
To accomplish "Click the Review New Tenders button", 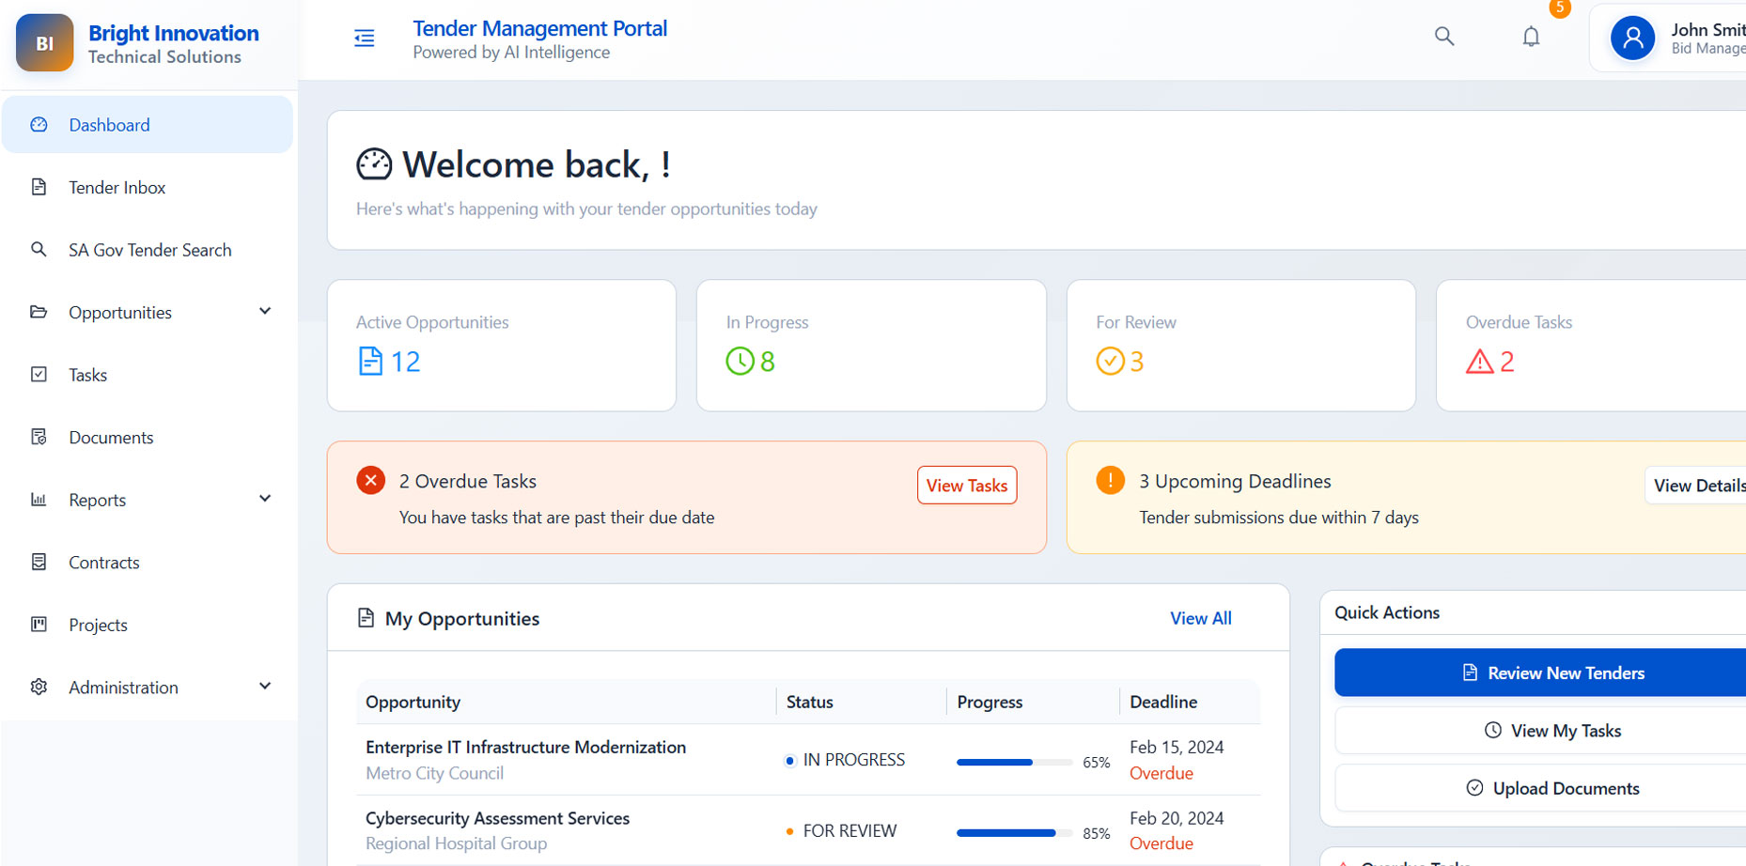I will tap(1552, 673).
